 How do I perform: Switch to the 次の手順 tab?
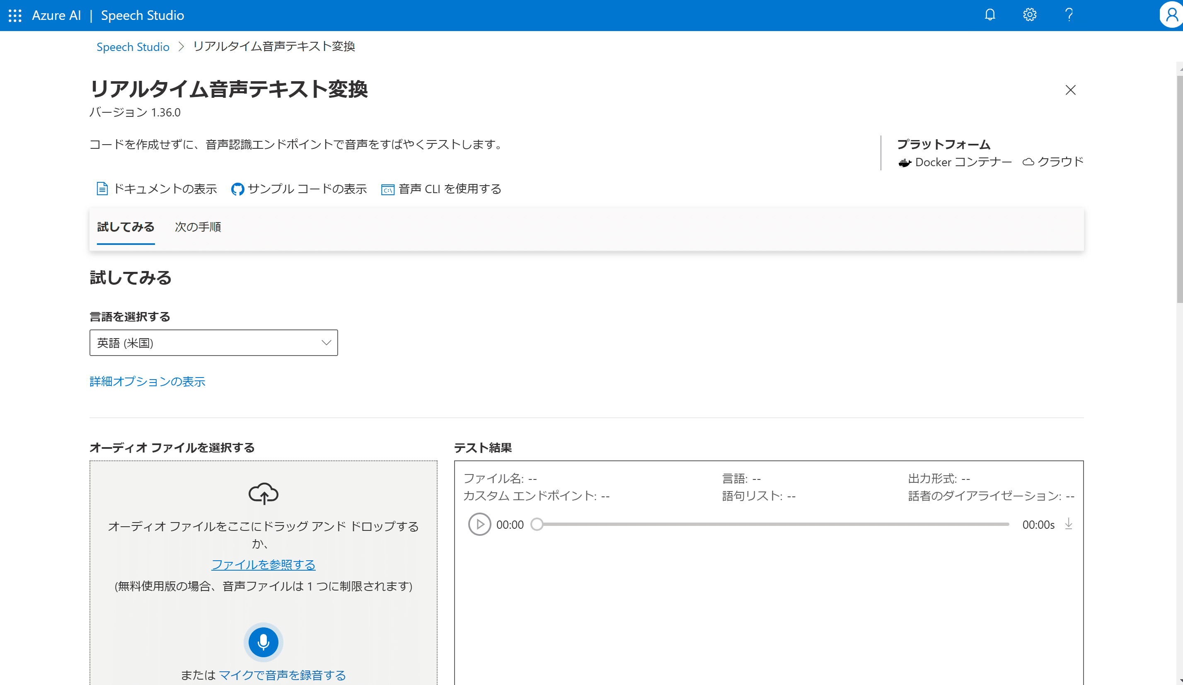coord(198,227)
